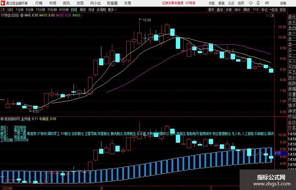
Task: Open the 公式 menu
Action: point(231,3)
